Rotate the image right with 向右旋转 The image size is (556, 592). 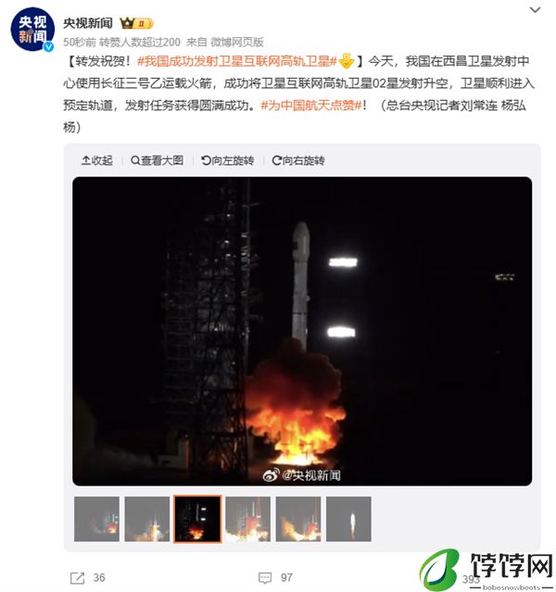tap(298, 160)
